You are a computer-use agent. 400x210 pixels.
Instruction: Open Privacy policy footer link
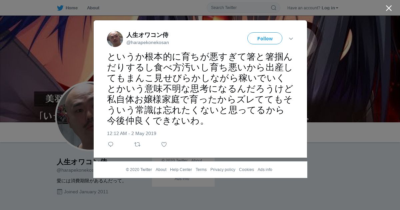click(223, 170)
